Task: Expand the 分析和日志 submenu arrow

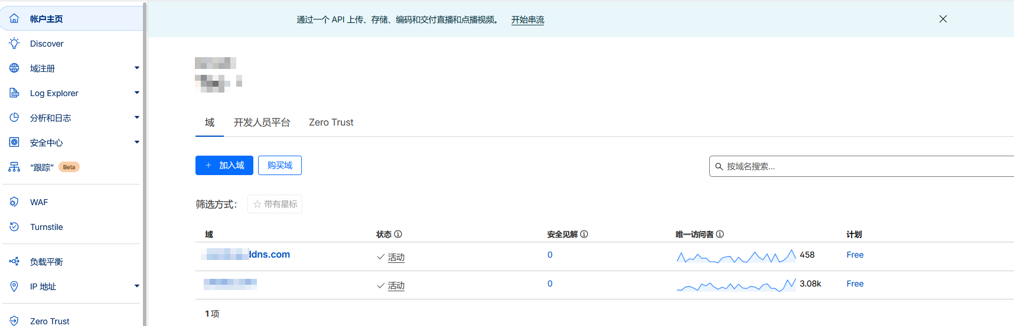Action: coord(137,118)
